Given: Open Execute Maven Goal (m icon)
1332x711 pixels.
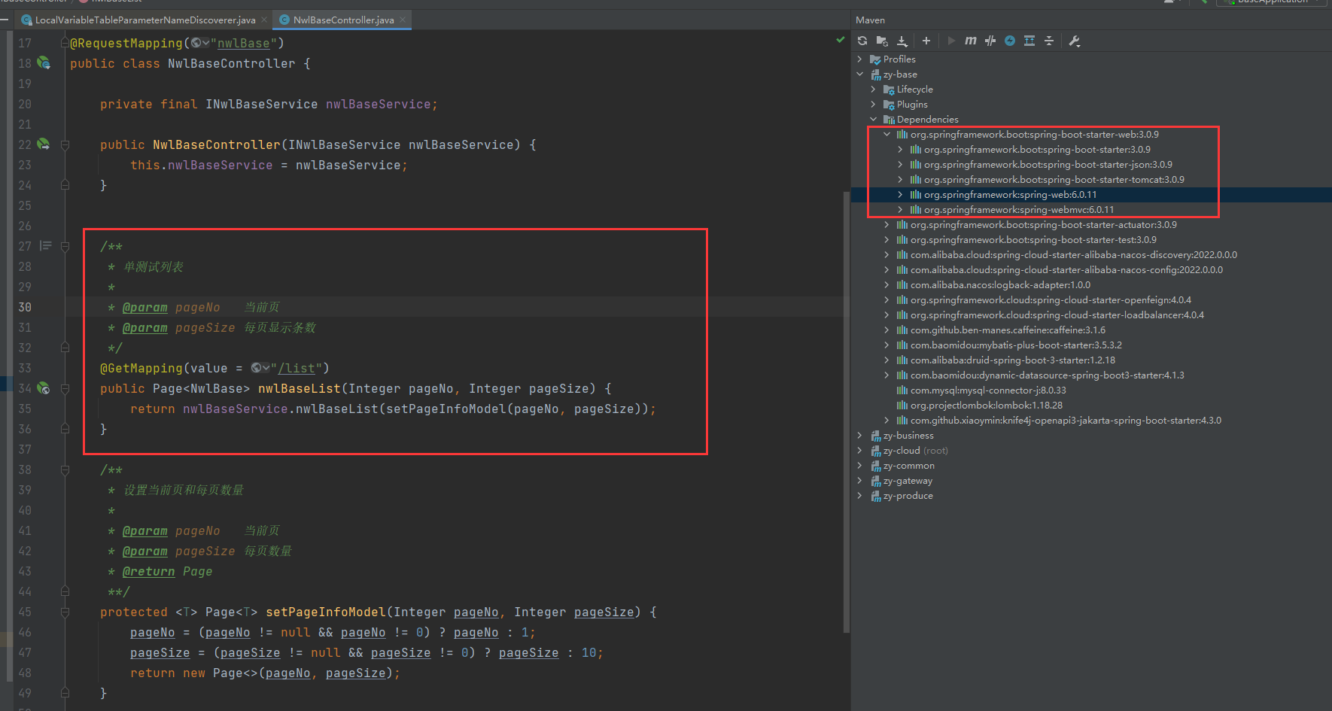Looking at the screenshot, I should tap(971, 41).
